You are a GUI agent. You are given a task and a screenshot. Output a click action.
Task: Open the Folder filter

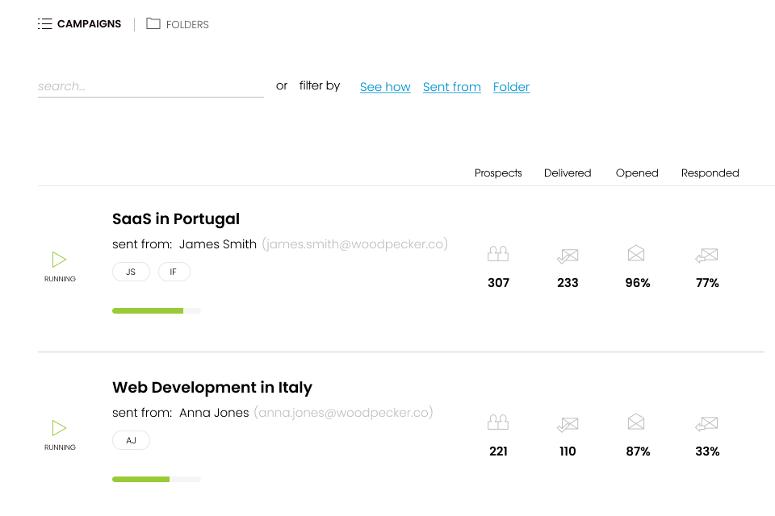(511, 87)
